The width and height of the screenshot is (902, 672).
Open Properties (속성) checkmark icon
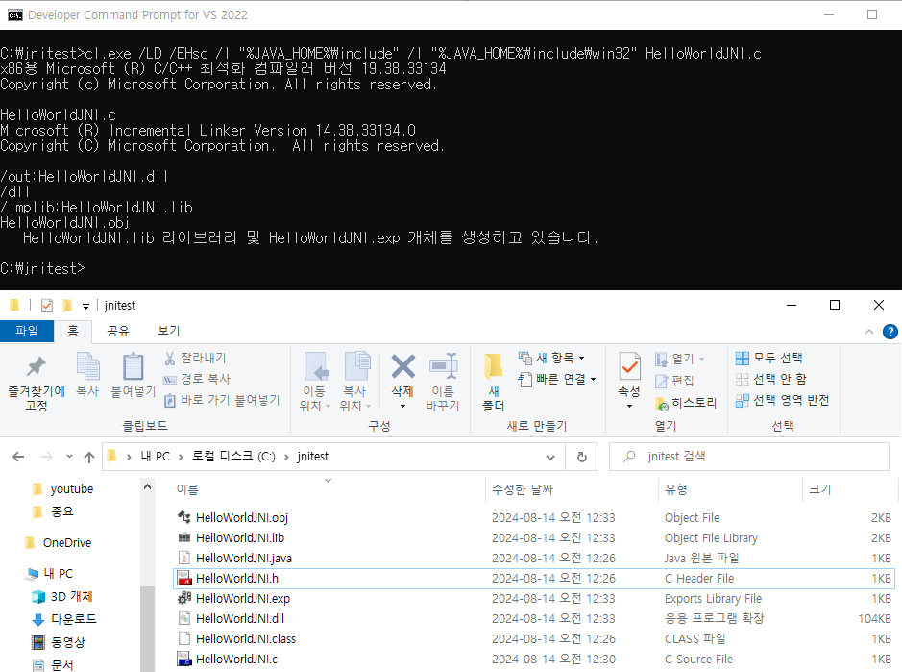tap(629, 367)
